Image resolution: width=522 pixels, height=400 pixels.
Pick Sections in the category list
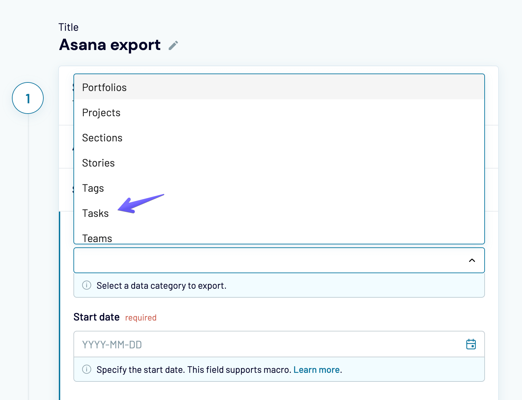(102, 138)
